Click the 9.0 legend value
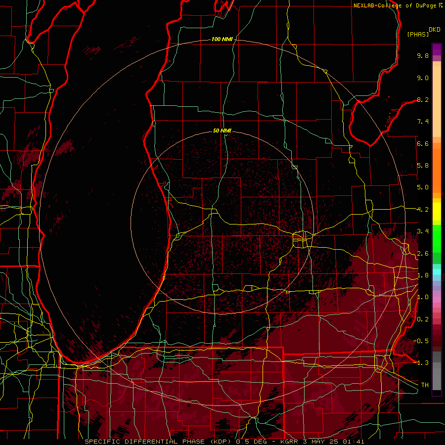Image resolution: width=445 pixels, height=445 pixels. 423,78
